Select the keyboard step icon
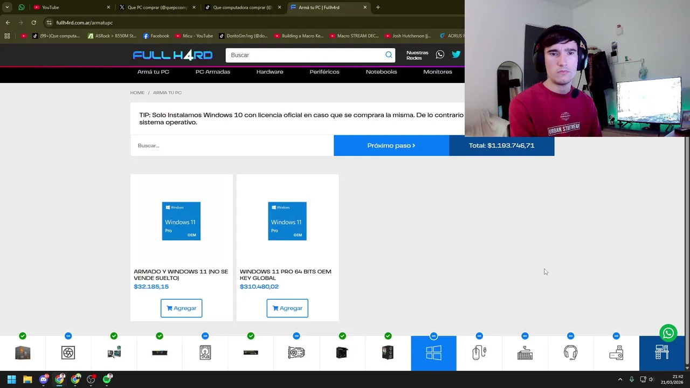 tap(525, 353)
